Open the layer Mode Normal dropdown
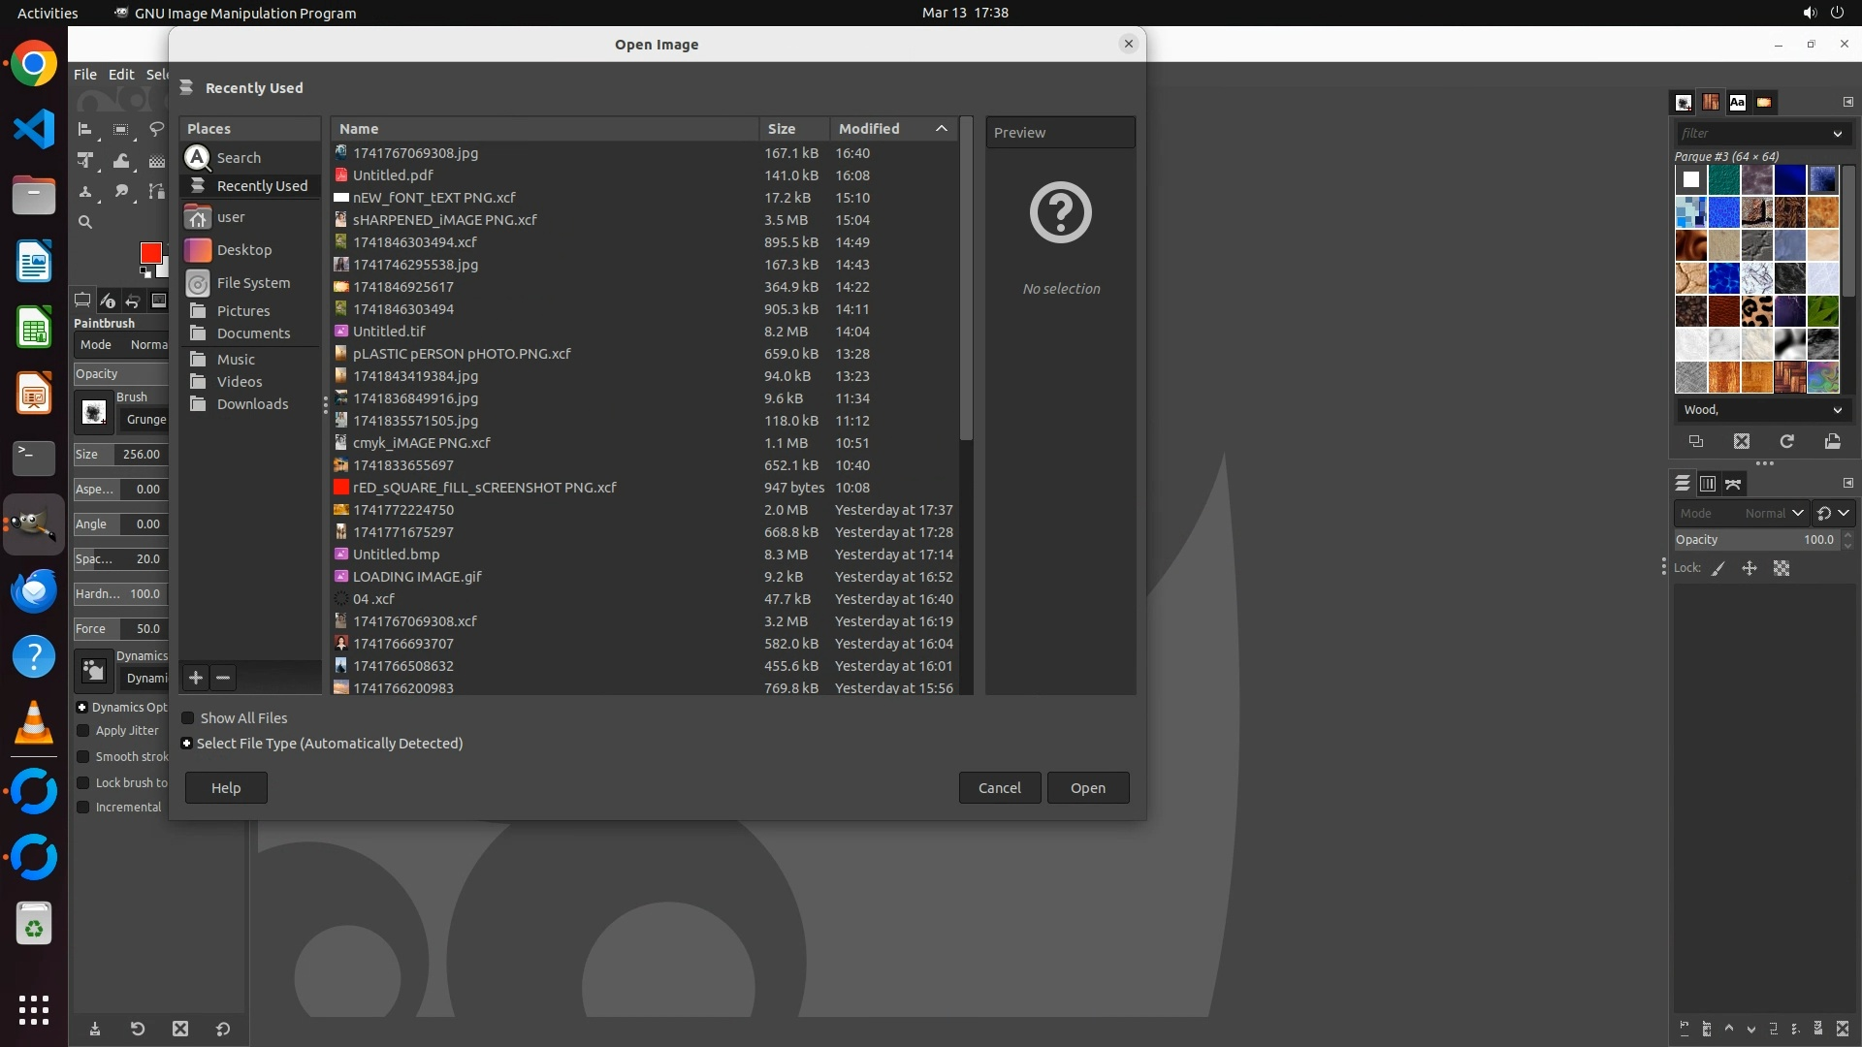Viewport: 1862px width, 1047px height. coord(1772,514)
